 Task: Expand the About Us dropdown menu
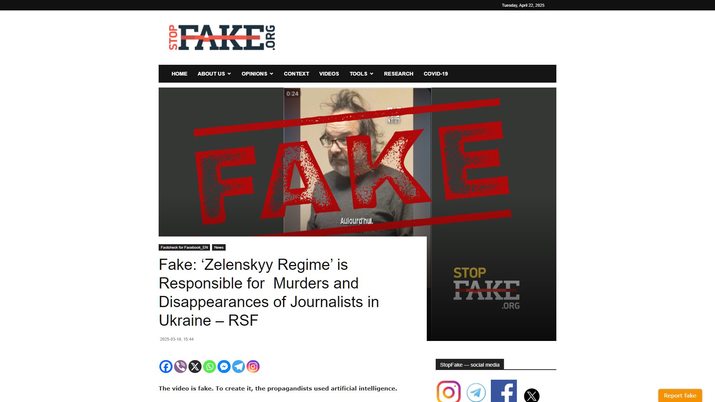pyautogui.click(x=214, y=74)
